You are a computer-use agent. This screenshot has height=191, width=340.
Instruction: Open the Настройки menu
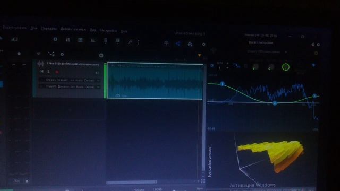[108, 31]
